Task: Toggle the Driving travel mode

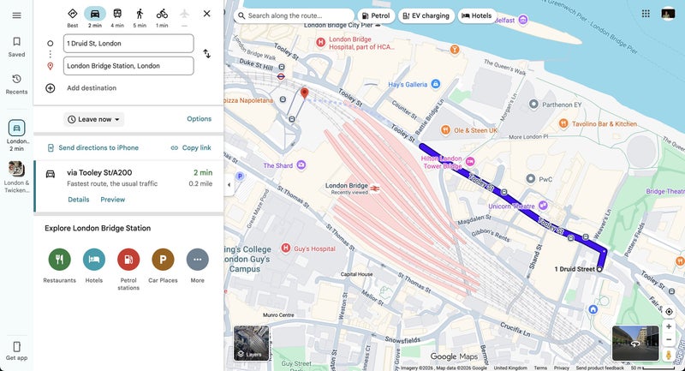Action: pos(95,14)
